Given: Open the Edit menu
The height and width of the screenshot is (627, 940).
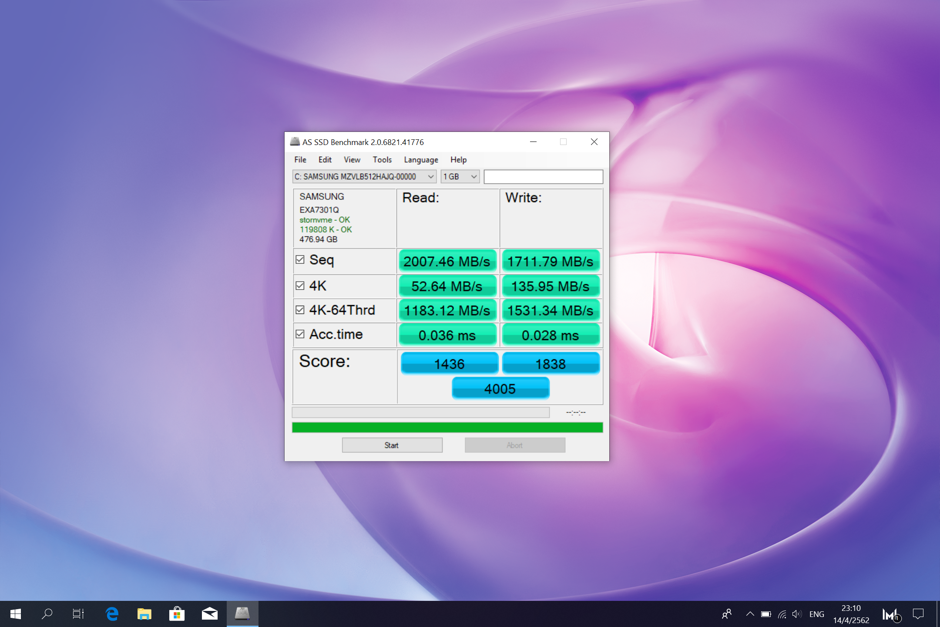Looking at the screenshot, I should [x=325, y=160].
